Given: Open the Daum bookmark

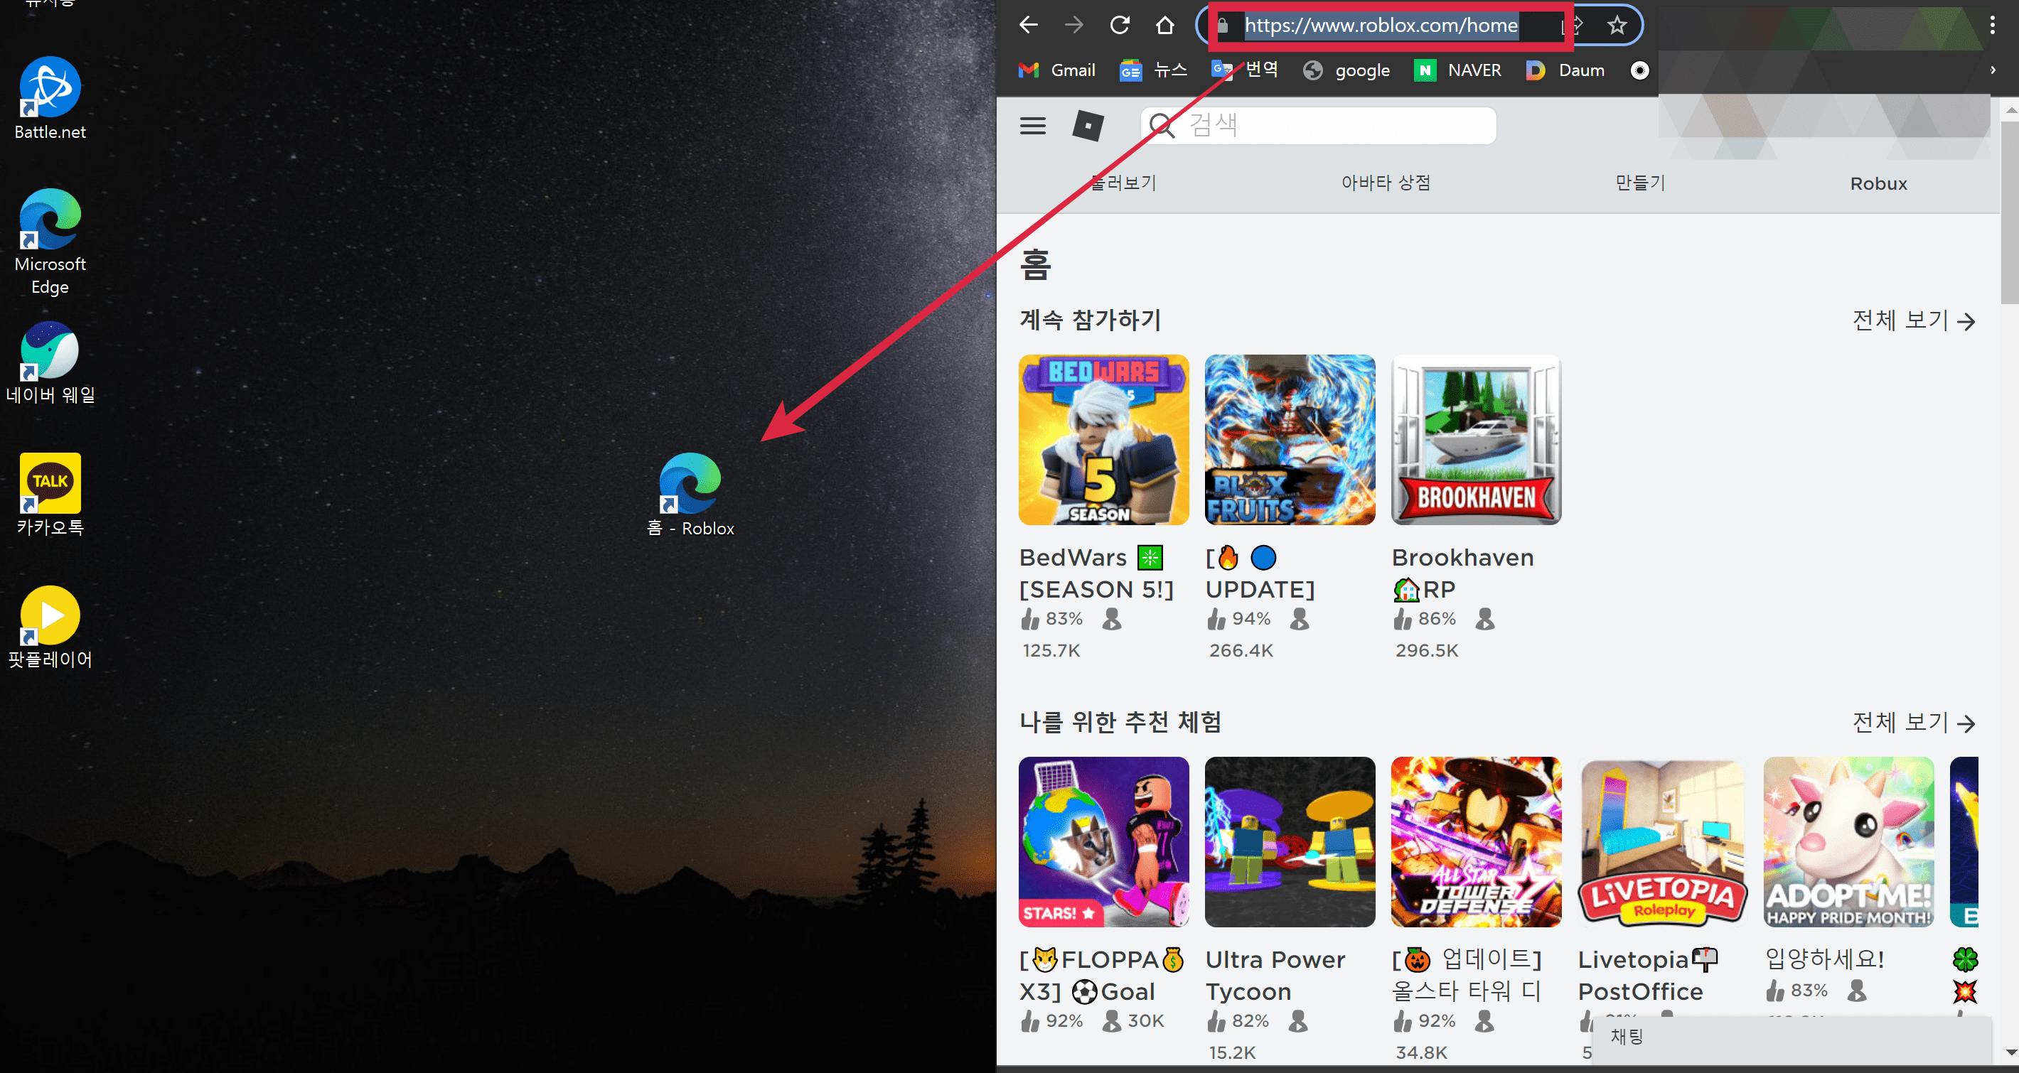Looking at the screenshot, I should click(x=1566, y=70).
